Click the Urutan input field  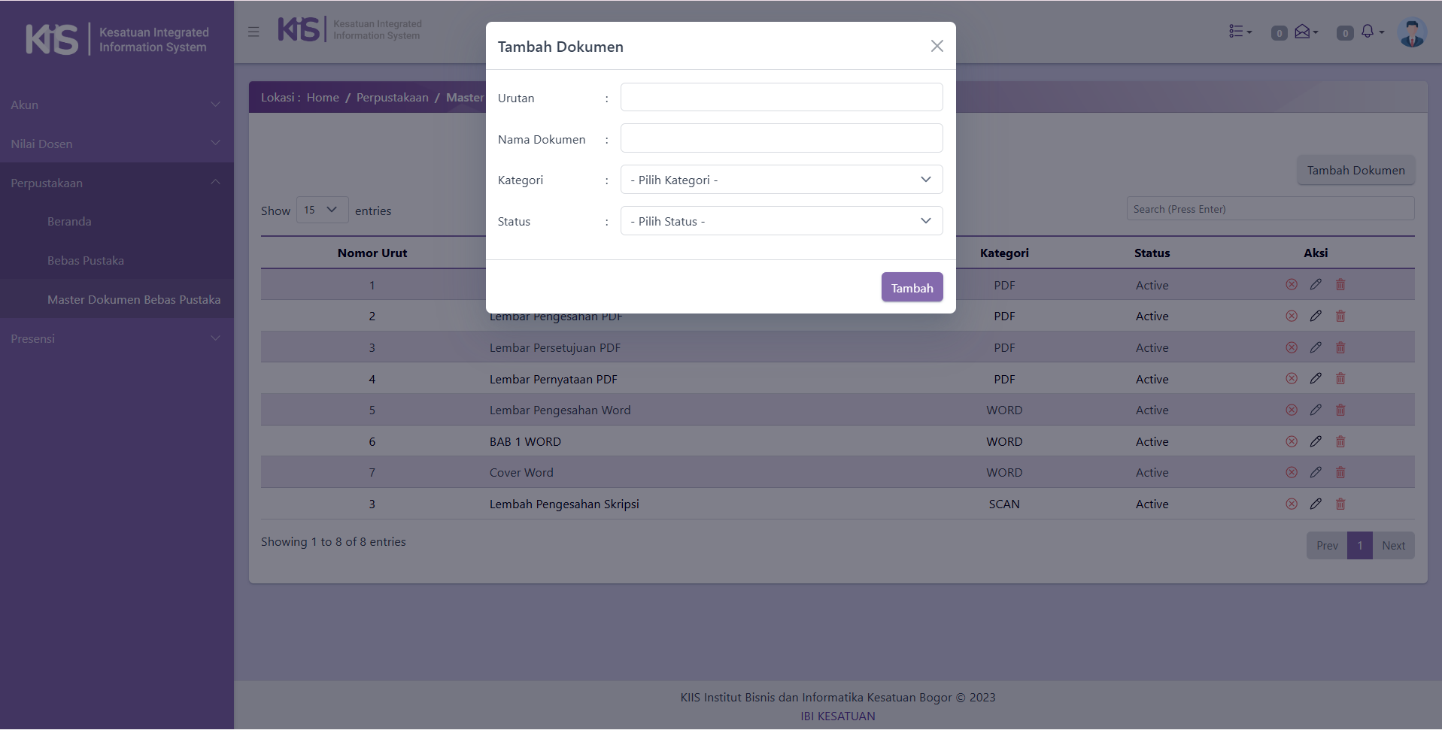coord(781,98)
